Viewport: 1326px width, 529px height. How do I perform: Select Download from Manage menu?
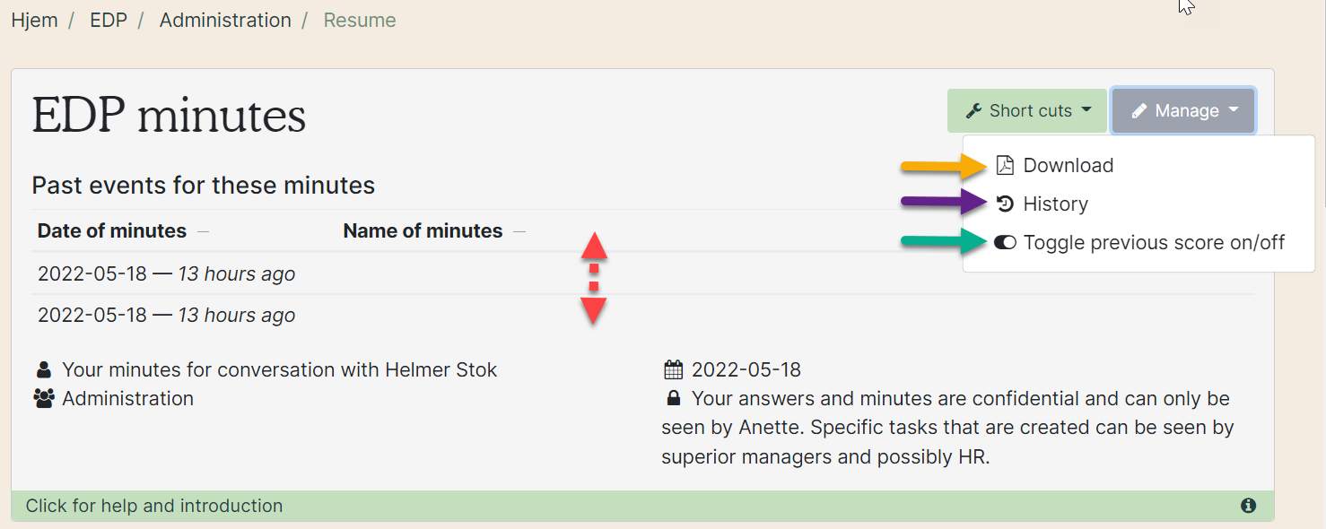click(1068, 166)
